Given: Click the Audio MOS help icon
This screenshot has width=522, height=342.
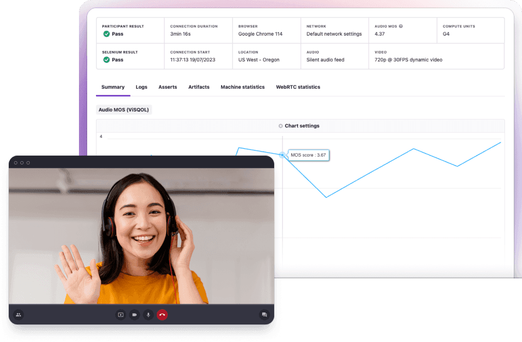Looking at the screenshot, I should pyautogui.click(x=401, y=26).
